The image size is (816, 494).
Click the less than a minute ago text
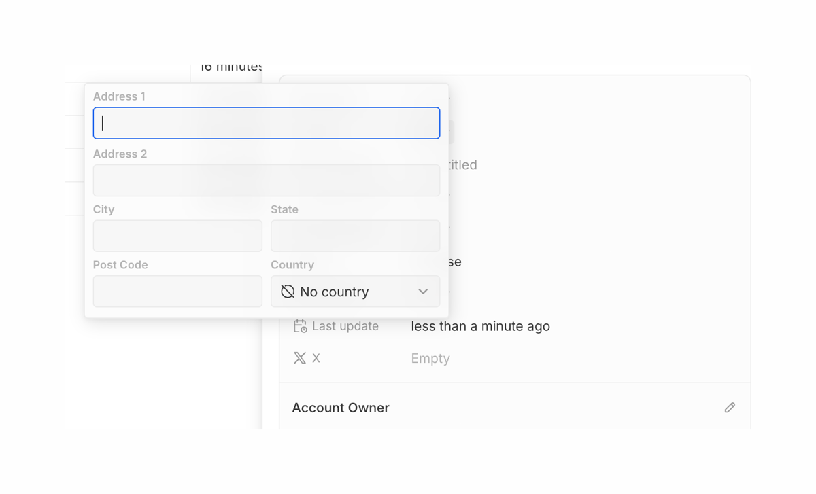click(480, 326)
